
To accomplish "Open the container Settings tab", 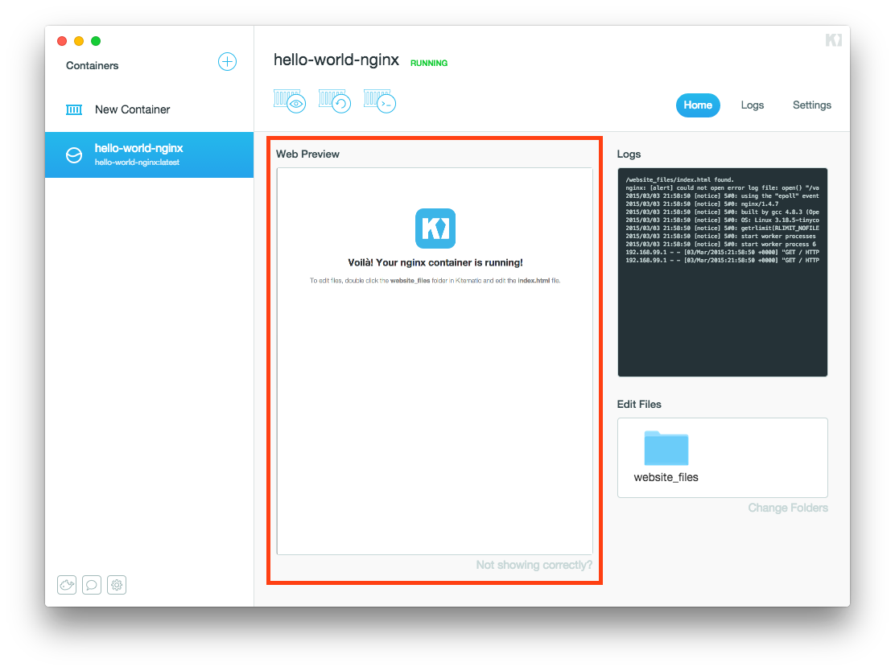I will [x=811, y=105].
